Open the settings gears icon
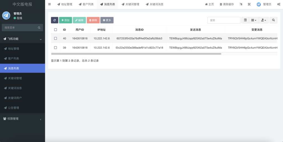The image size is (283, 142). tap(279, 4)
